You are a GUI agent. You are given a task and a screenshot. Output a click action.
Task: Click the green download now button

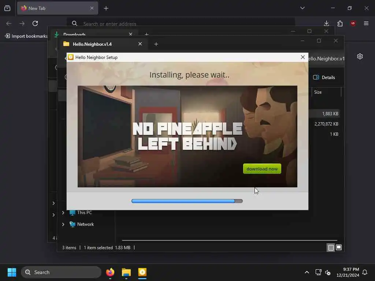(262, 169)
